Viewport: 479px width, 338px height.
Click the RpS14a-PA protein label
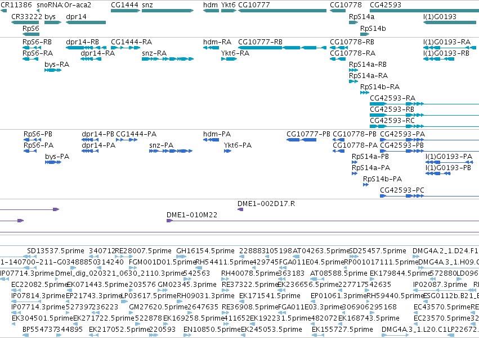point(370,168)
